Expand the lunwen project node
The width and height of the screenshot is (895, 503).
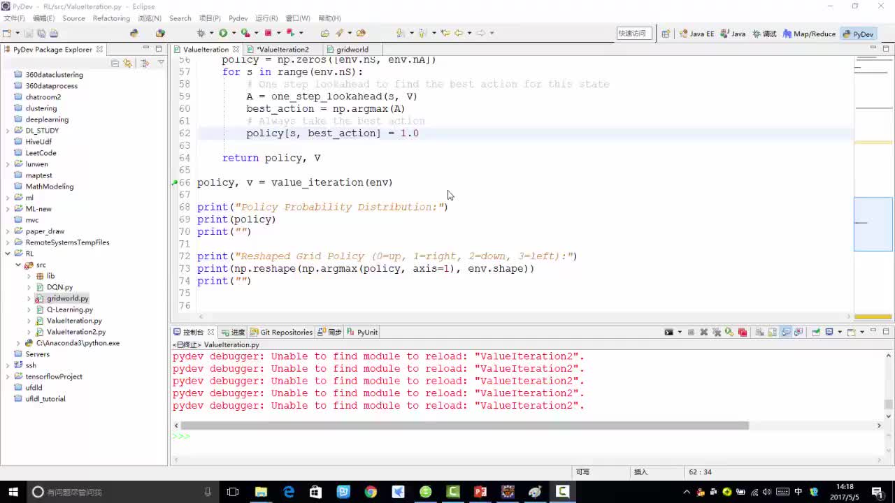(8, 164)
